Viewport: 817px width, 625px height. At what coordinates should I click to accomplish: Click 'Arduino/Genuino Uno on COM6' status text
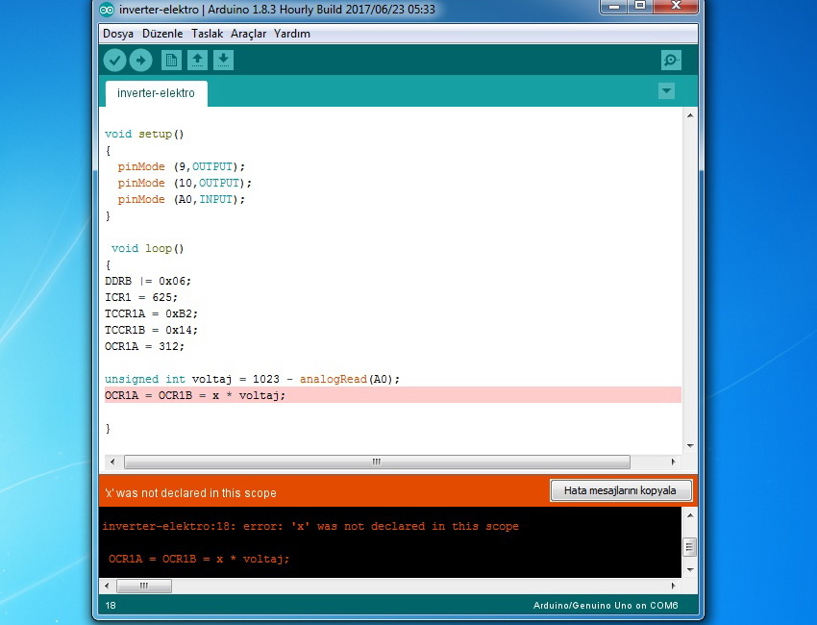coord(606,605)
